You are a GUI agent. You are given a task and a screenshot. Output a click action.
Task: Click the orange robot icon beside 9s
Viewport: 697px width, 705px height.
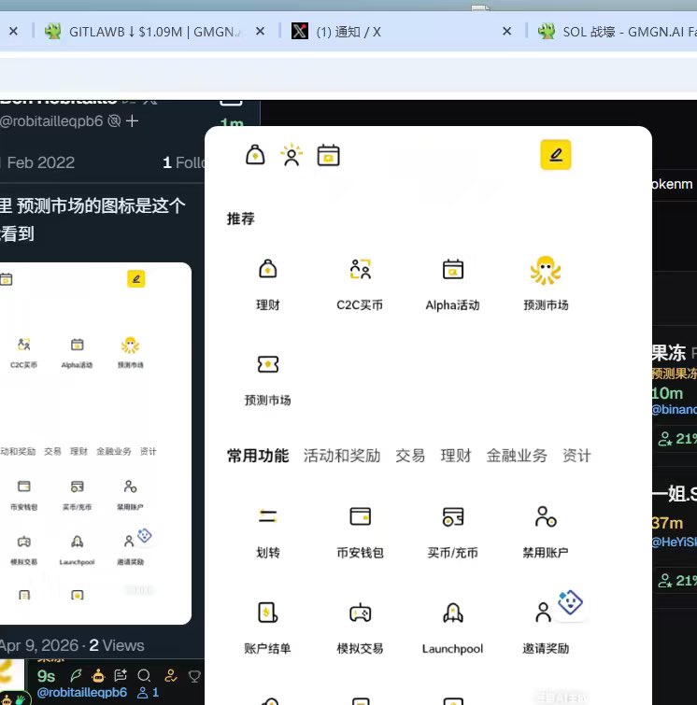point(98,675)
